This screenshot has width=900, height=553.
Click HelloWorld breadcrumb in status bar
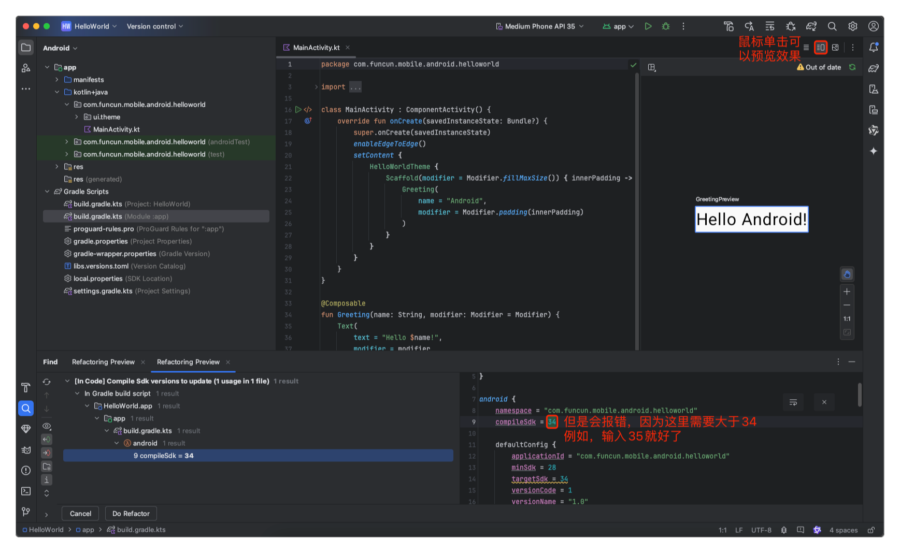pyautogui.click(x=43, y=530)
